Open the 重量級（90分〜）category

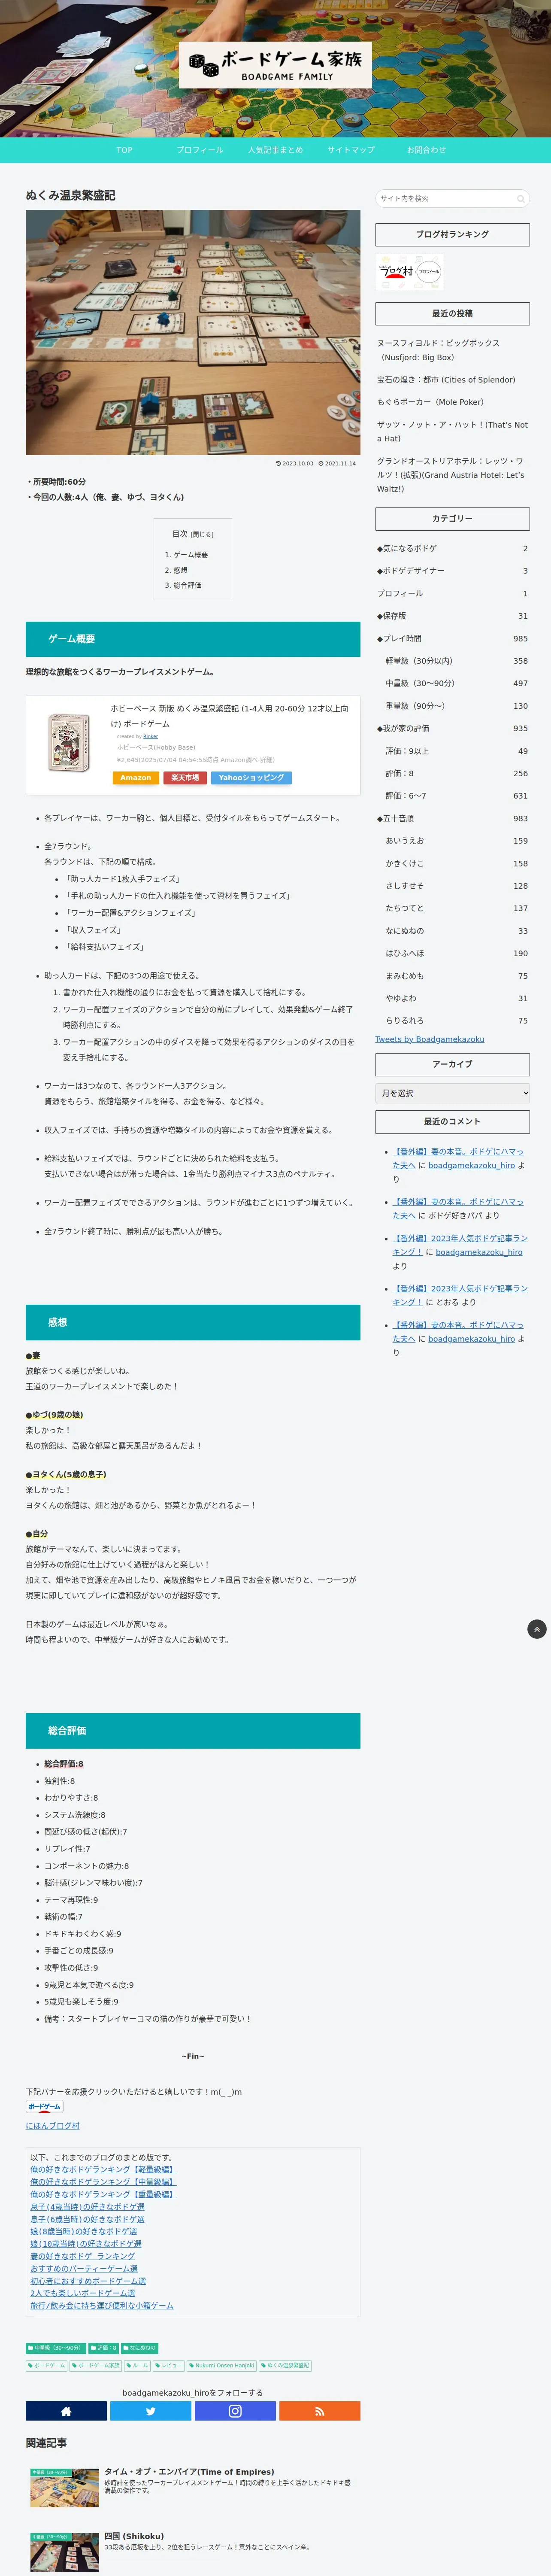[456, 706]
